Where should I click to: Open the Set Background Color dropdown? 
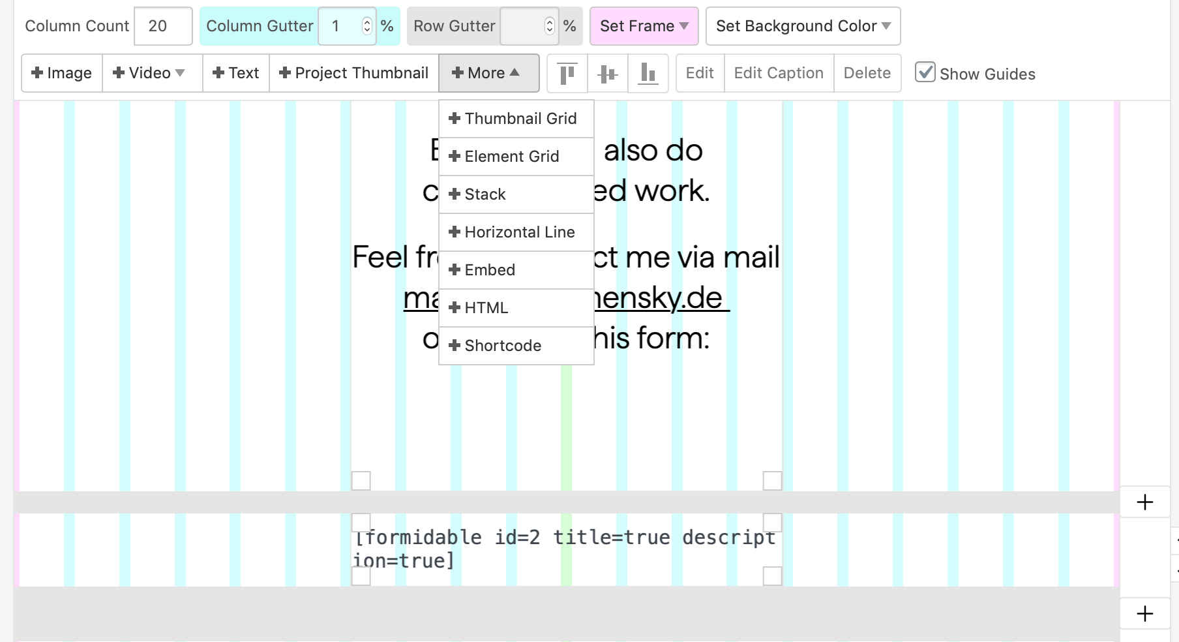pyautogui.click(x=803, y=26)
